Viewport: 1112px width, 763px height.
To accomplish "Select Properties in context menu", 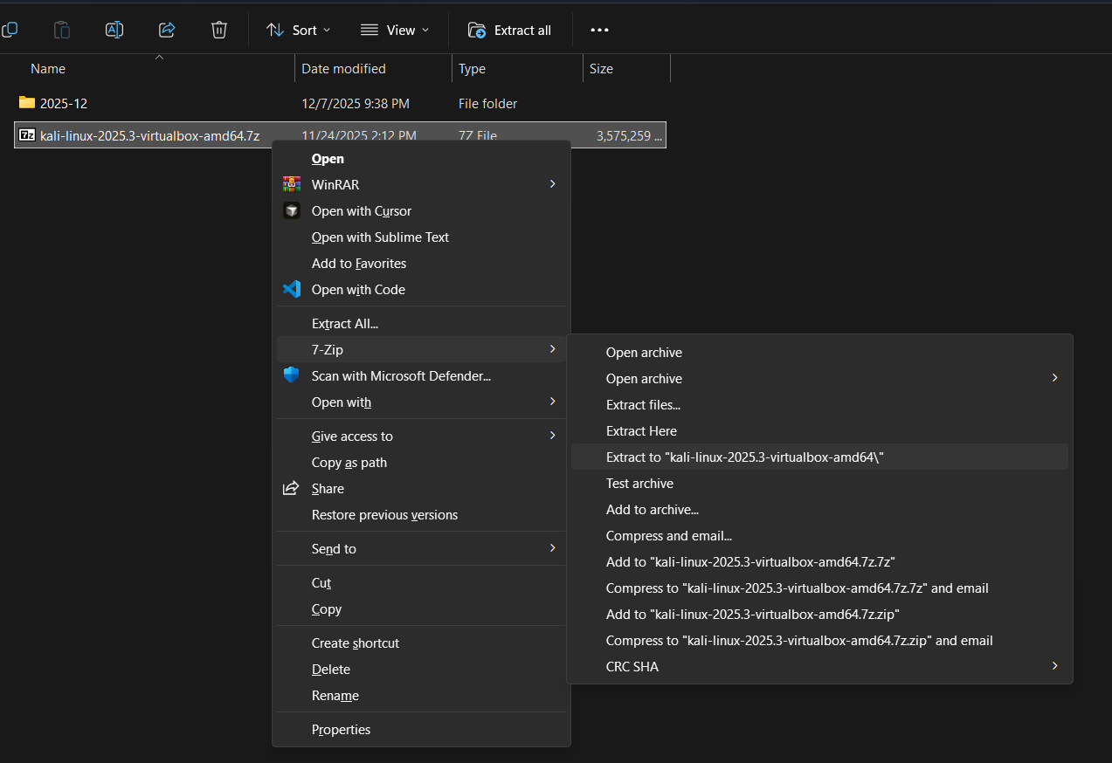I will [x=341, y=730].
